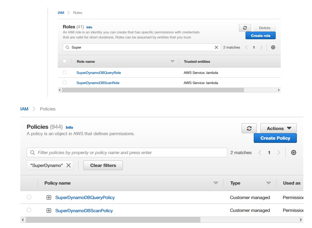Image resolution: width=312 pixels, height=228 pixels.
Task: Sort roles by Role name arrow
Action: (x=172, y=61)
